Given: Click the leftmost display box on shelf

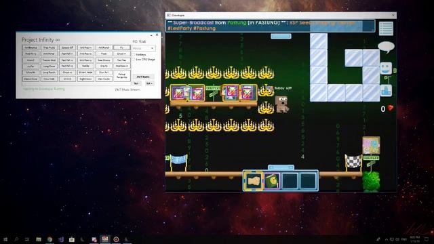Looking at the screenshot, I should [178, 93].
